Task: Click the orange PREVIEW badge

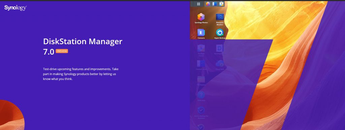Action: (x=62, y=51)
